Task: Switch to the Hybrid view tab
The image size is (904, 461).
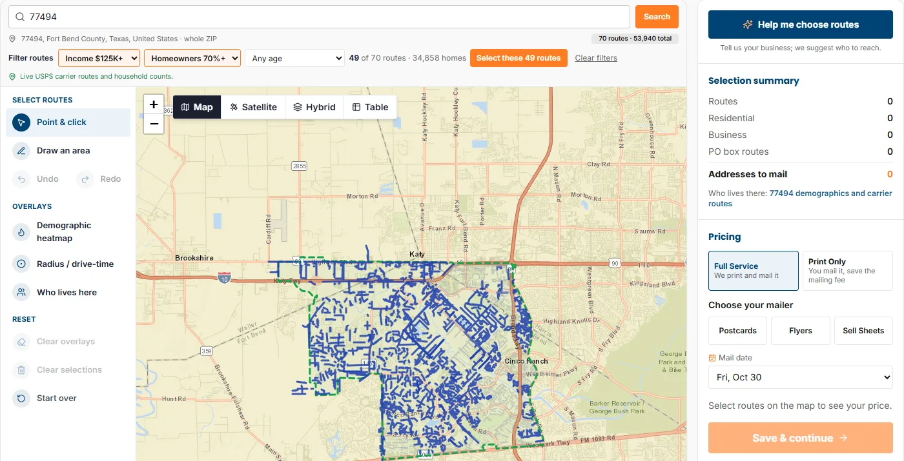Action: tap(314, 107)
